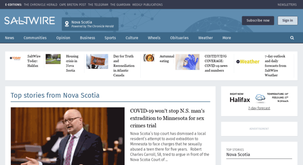Open the SaltWire Today logo icon
The height and width of the screenshot is (165, 303).
pyautogui.click(x=15, y=58)
